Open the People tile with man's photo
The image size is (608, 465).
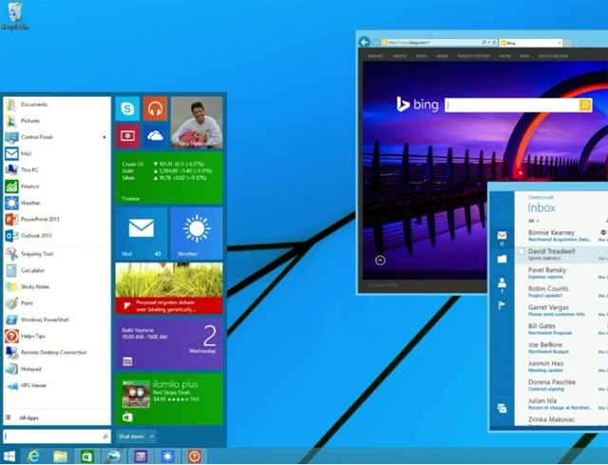pyautogui.click(x=197, y=123)
